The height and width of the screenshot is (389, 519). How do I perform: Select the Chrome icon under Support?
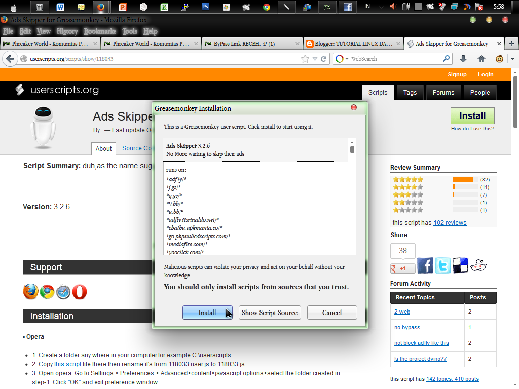[x=47, y=292]
